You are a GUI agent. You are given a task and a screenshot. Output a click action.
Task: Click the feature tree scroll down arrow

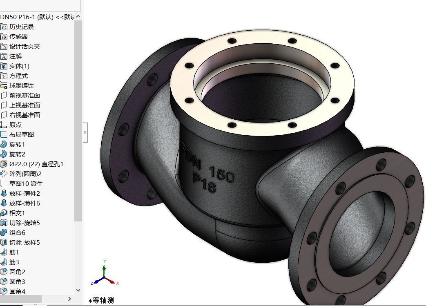coord(78,290)
